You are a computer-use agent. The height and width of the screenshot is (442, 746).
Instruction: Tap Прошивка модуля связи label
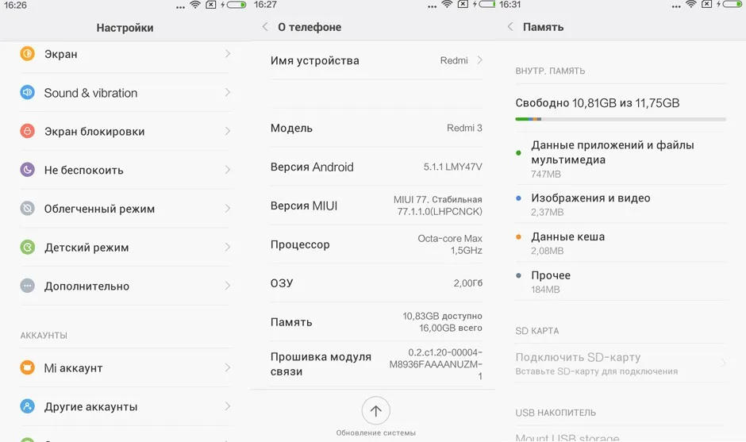(321, 364)
